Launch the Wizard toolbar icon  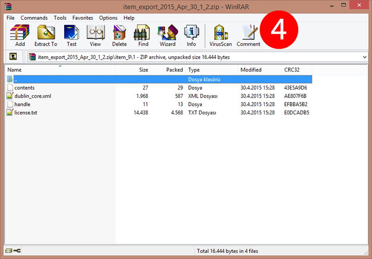[x=168, y=32]
